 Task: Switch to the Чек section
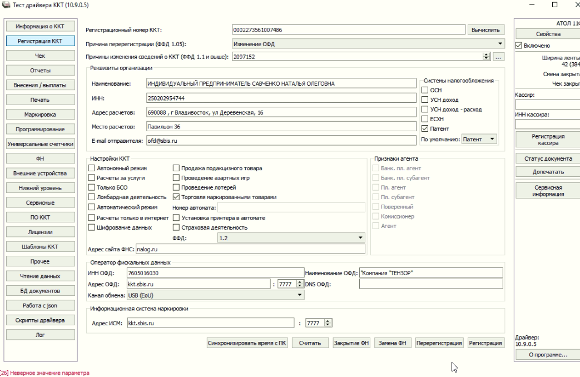click(40, 56)
